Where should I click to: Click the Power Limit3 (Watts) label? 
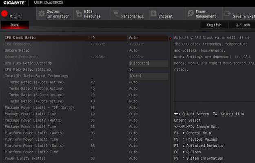pos(25,158)
